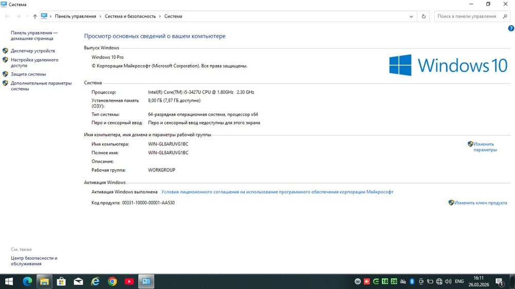Launch Google Chrome from the taskbar
The image size is (515, 289).
pos(112,281)
